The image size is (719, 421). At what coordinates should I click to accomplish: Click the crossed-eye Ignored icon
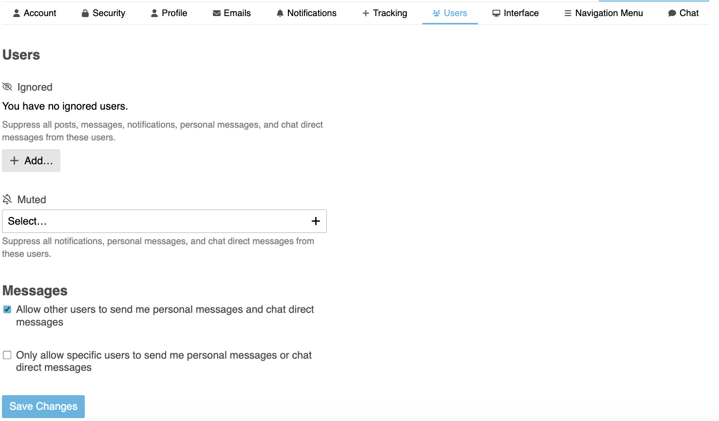pyautogui.click(x=7, y=87)
